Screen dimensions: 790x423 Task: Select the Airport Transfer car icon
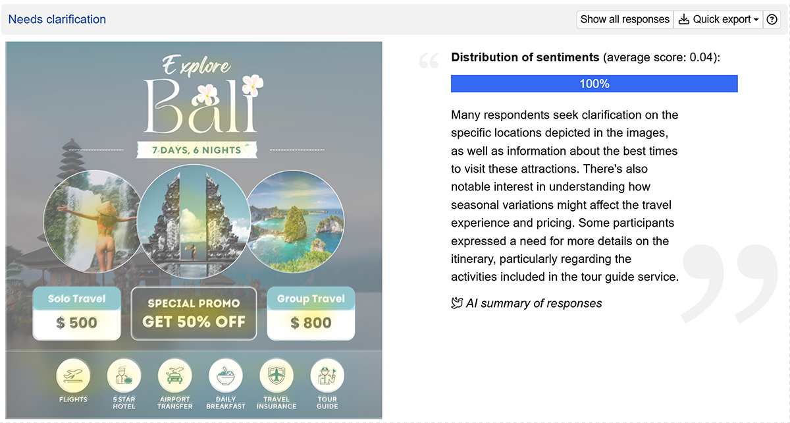click(174, 377)
